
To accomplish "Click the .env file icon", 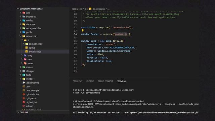I will (x=24, y=87).
